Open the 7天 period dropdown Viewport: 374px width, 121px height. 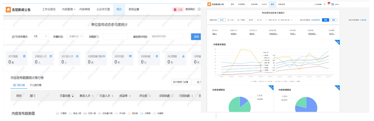(40, 36)
